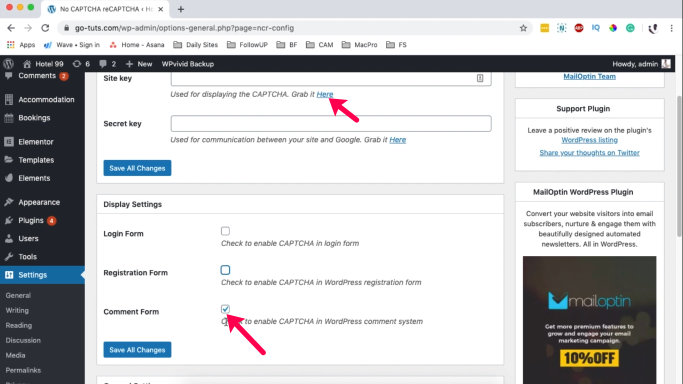Open the IQ extension icon
Viewport: 683px width, 384px height.
595,28
